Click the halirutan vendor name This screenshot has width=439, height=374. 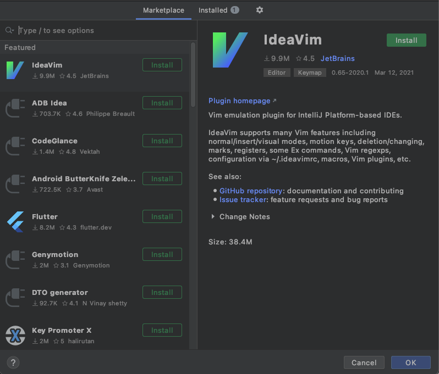81,341
